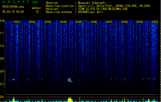The height and width of the screenshot is (102, 161).
Task: Click the 0945 time marker
Action: [79, 22]
